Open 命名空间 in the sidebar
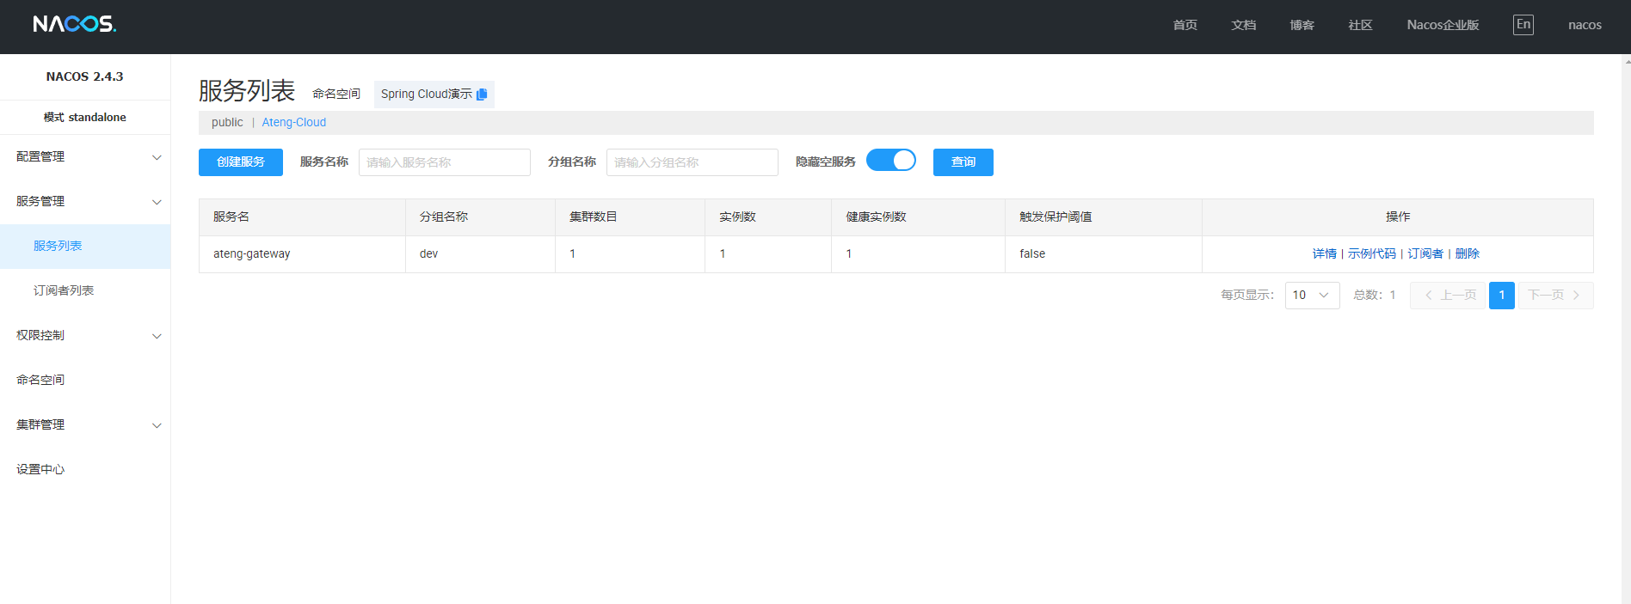Screen dimensions: 1631x604 click(x=40, y=381)
